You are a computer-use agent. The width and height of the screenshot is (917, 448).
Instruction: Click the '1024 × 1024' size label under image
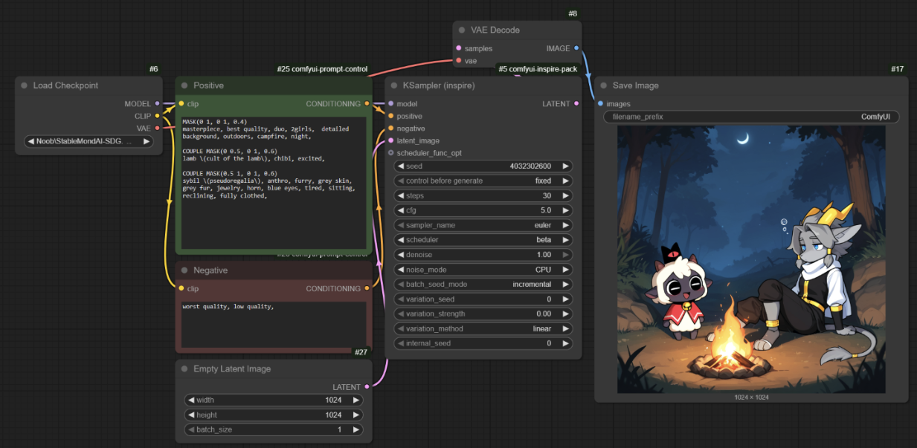point(751,397)
